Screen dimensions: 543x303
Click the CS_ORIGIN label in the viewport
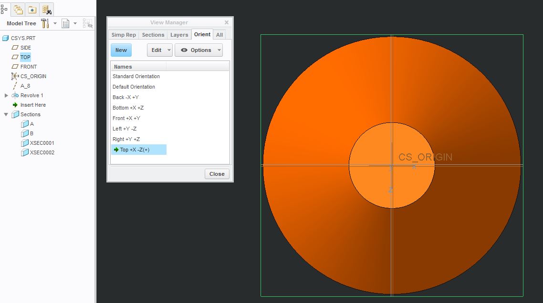425,157
